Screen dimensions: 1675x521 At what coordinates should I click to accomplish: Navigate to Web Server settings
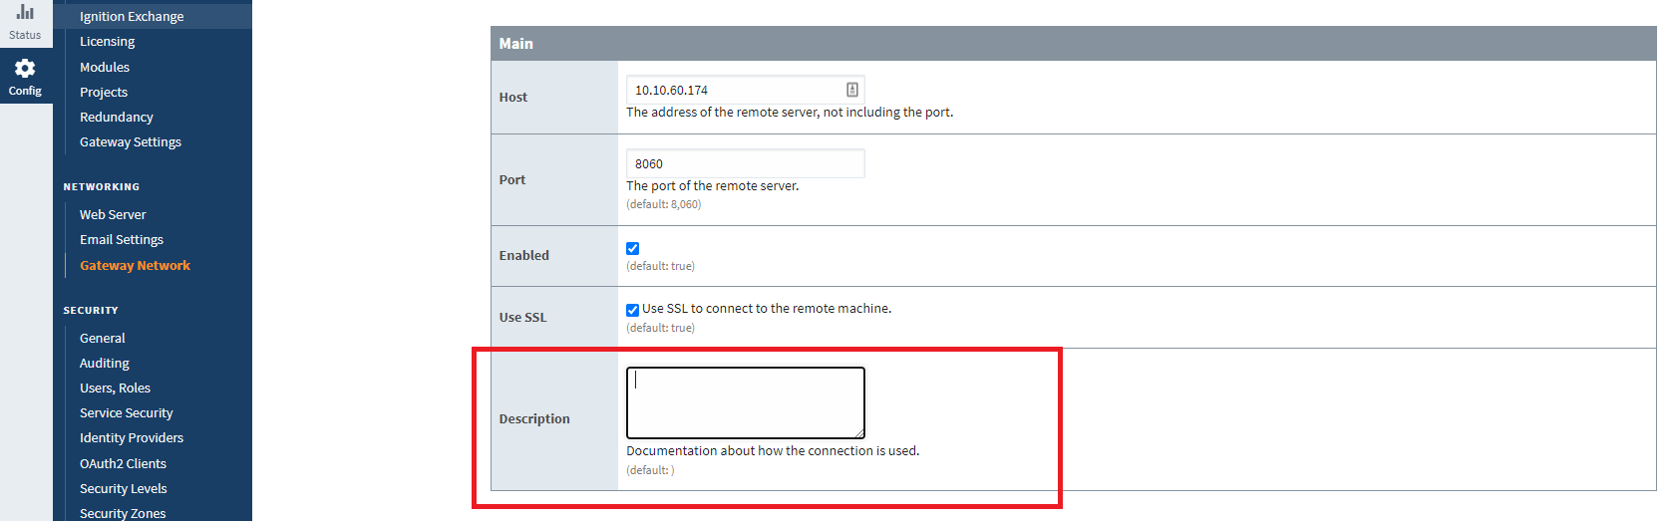click(x=113, y=215)
